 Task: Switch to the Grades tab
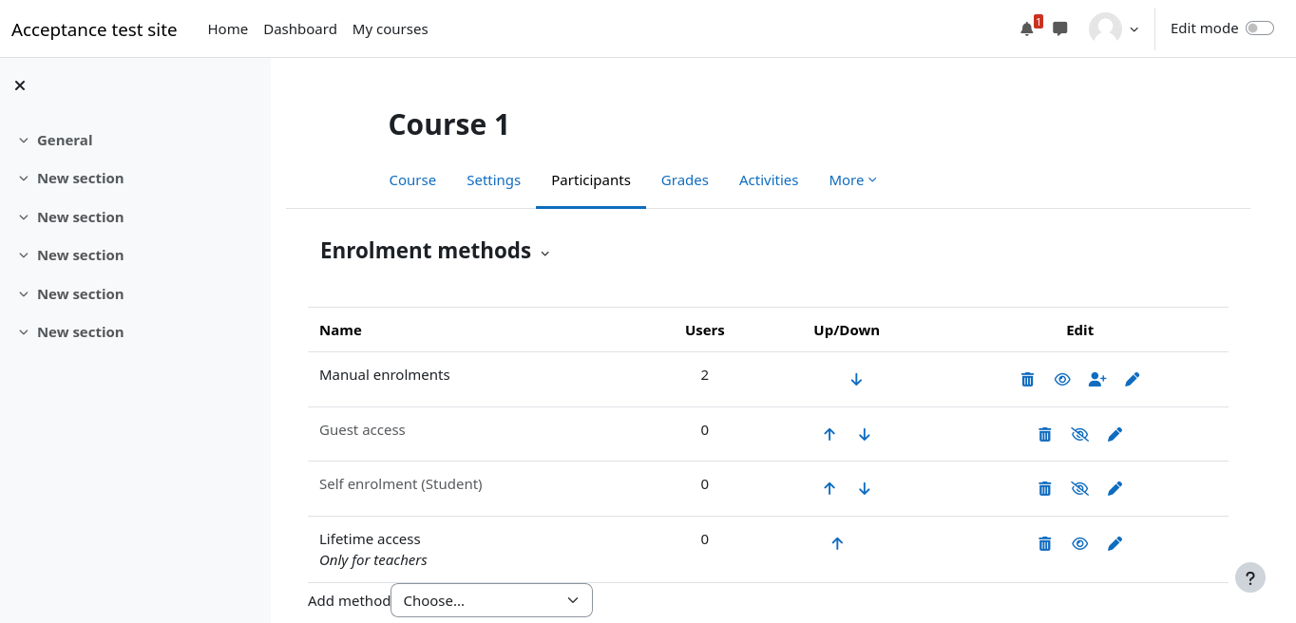click(684, 180)
